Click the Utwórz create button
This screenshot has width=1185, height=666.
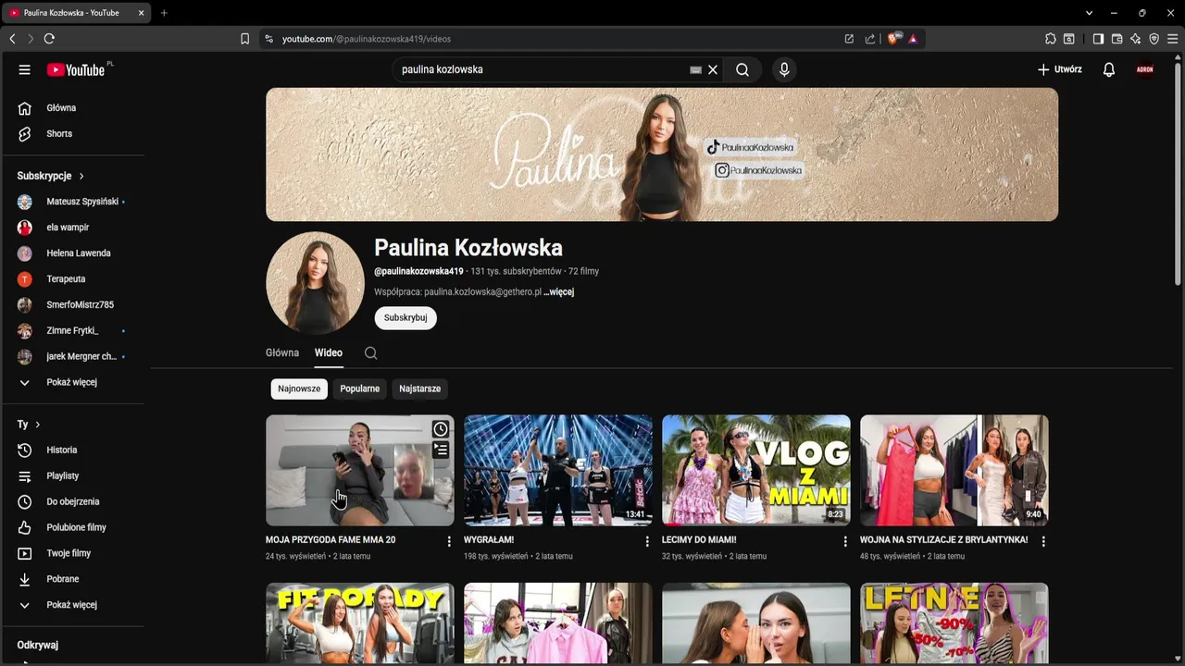pyautogui.click(x=1059, y=69)
